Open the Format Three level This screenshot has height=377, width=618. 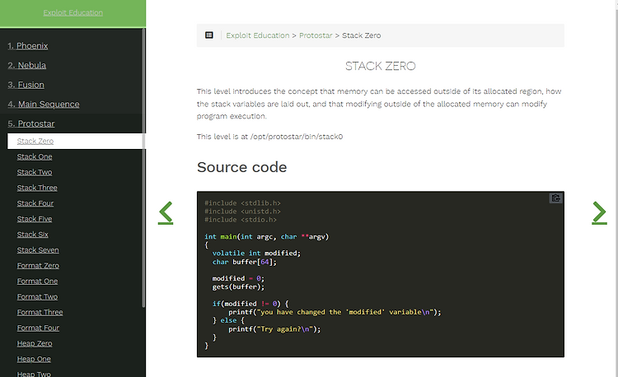point(40,313)
